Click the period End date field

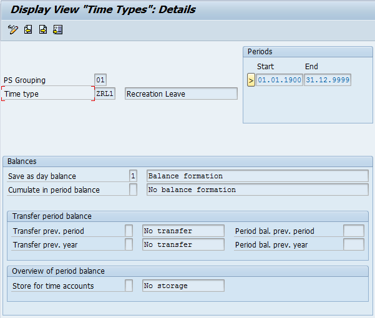pos(327,80)
